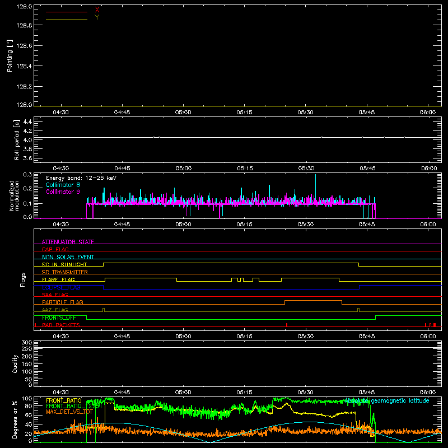Click the green 'FRONT_RATIO_1225' legend entry
Image resolution: width=448 pixels, height=448 pixels.
pyautogui.click(x=74, y=406)
